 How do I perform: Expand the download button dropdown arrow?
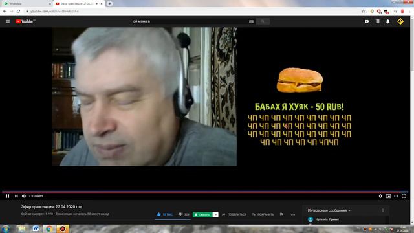215,214
